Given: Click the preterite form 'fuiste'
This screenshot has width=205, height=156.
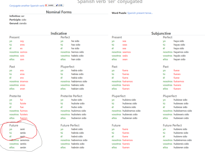Looking at the screenshot, I should pos(23,103).
